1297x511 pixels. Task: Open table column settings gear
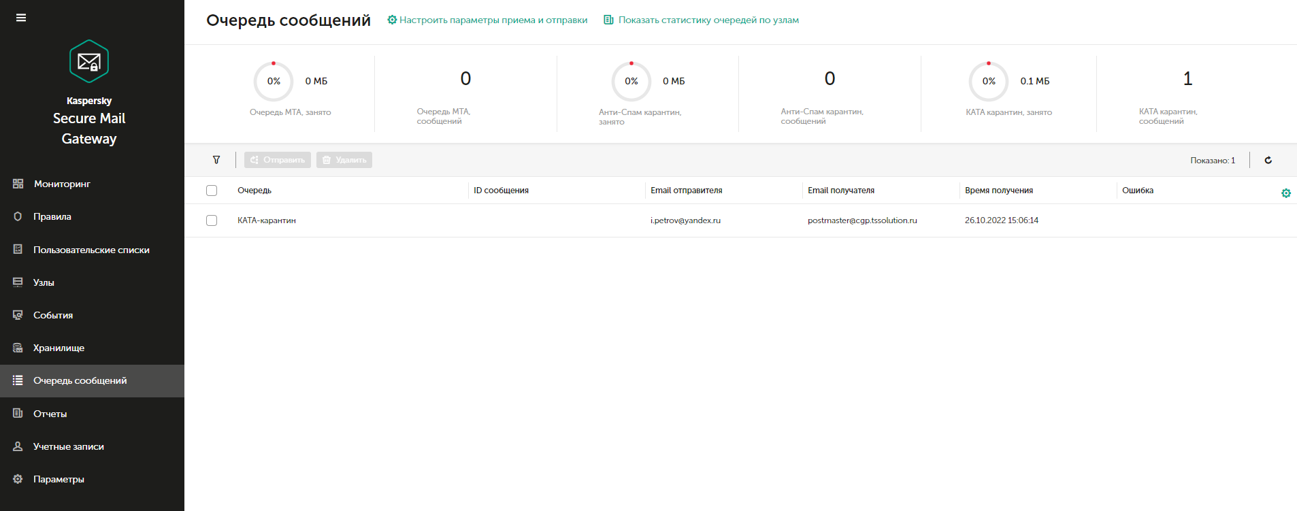[x=1286, y=193]
